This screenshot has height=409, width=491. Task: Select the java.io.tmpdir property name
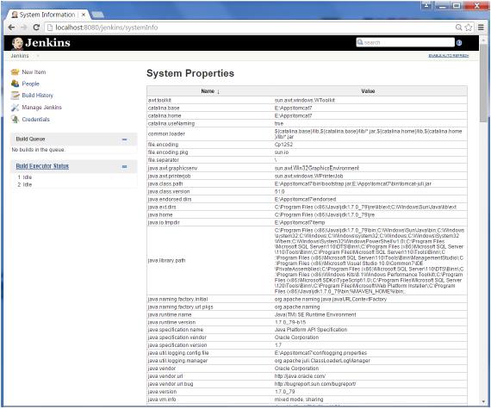164,223
